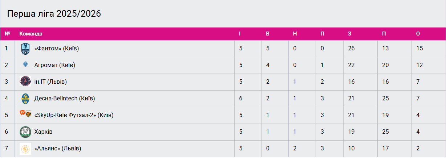This screenshot has width=446, height=158.
Task: Open the «Альянс» (Львів) team name
Action: tap(57, 149)
